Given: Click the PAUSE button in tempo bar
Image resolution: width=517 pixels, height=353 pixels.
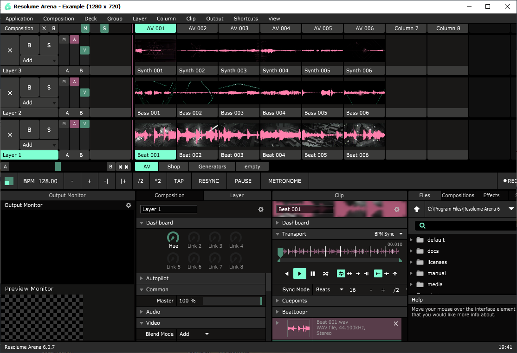Looking at the screenshot, I should (243, 181).
